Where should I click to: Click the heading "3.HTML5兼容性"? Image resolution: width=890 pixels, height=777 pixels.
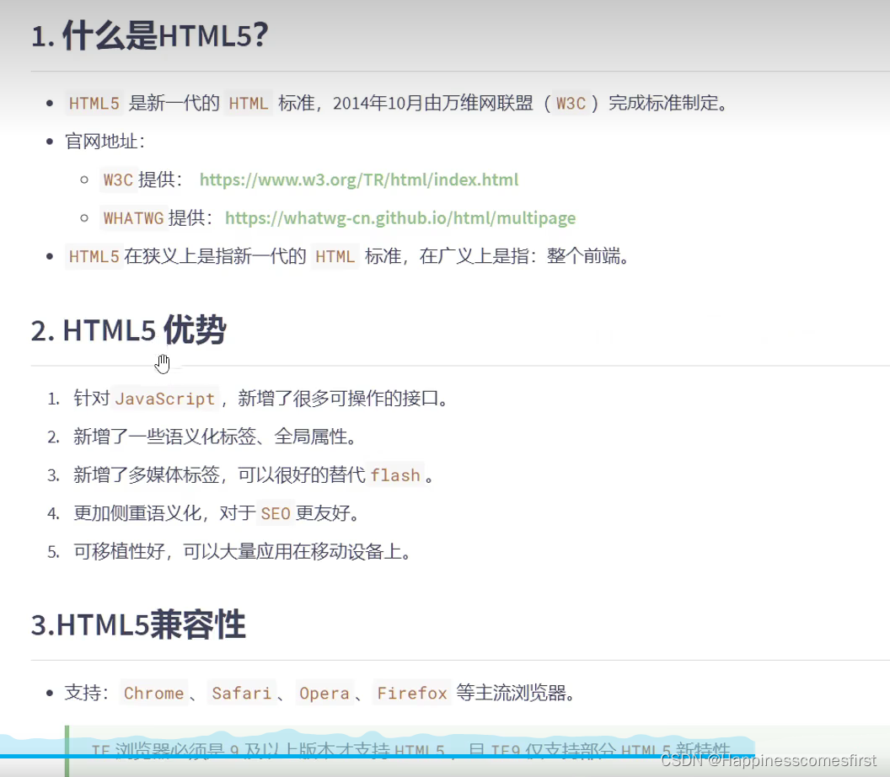(137, 624)
